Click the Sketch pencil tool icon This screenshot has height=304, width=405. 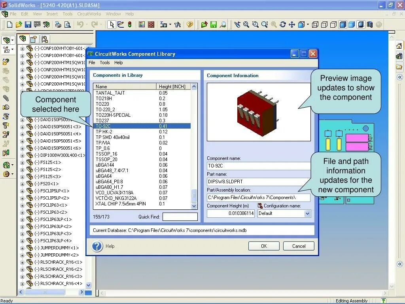(x=121, y=25)
